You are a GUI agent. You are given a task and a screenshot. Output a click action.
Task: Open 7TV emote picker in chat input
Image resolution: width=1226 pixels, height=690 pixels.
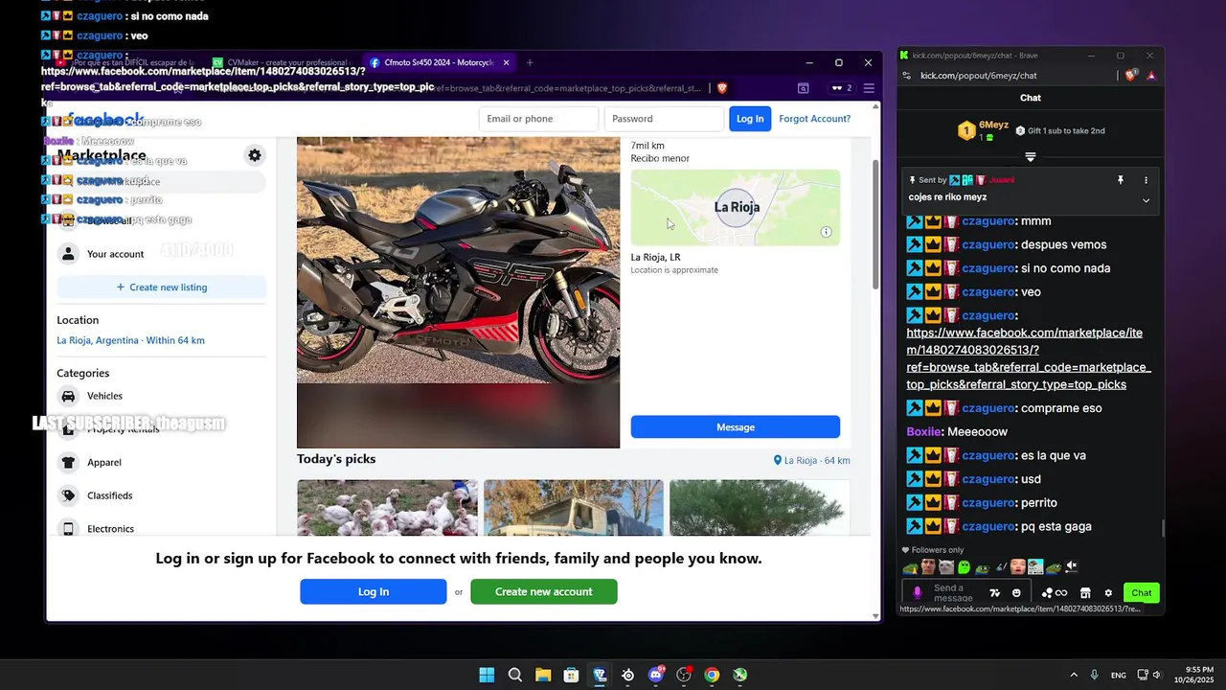pos(994,593)
